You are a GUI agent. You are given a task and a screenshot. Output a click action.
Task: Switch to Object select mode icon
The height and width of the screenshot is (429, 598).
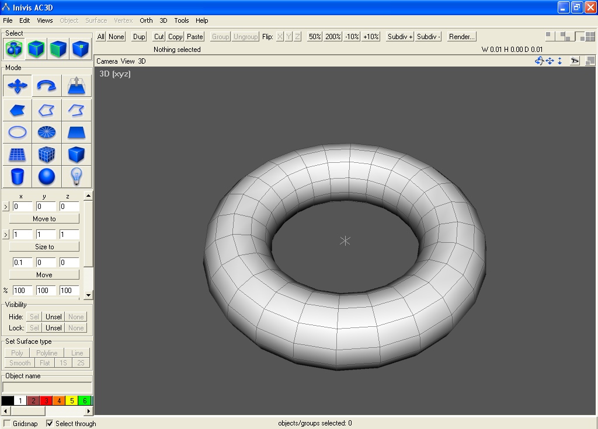coord(36,49)
